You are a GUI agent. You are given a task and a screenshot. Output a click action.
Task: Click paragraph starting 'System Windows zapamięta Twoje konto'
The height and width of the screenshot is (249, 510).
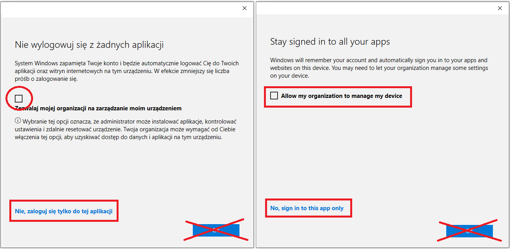click(127, 71)
